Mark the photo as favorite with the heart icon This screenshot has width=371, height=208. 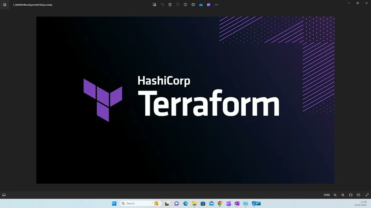point(178,5)
